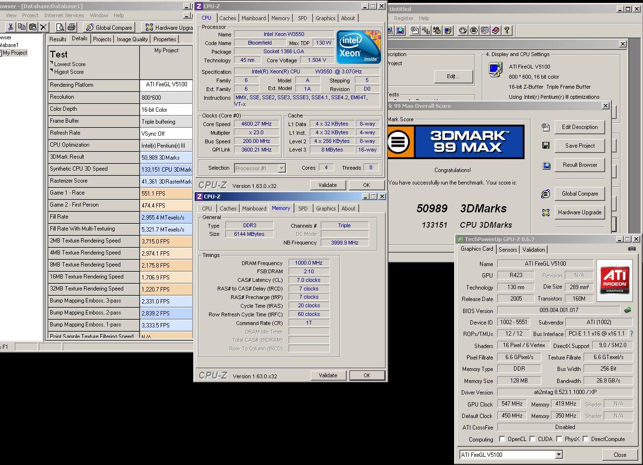Screen dimensions: 643x465
Task: Click the Intel Xeon W3550 name field
Action: [284, 34]
